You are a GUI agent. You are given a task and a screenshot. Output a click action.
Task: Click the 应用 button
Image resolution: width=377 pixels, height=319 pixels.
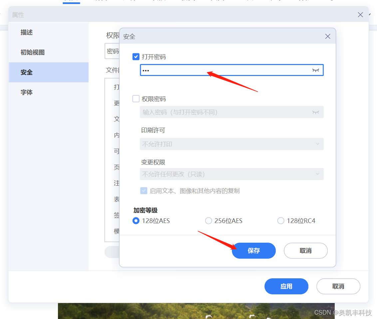click(286, 286)
